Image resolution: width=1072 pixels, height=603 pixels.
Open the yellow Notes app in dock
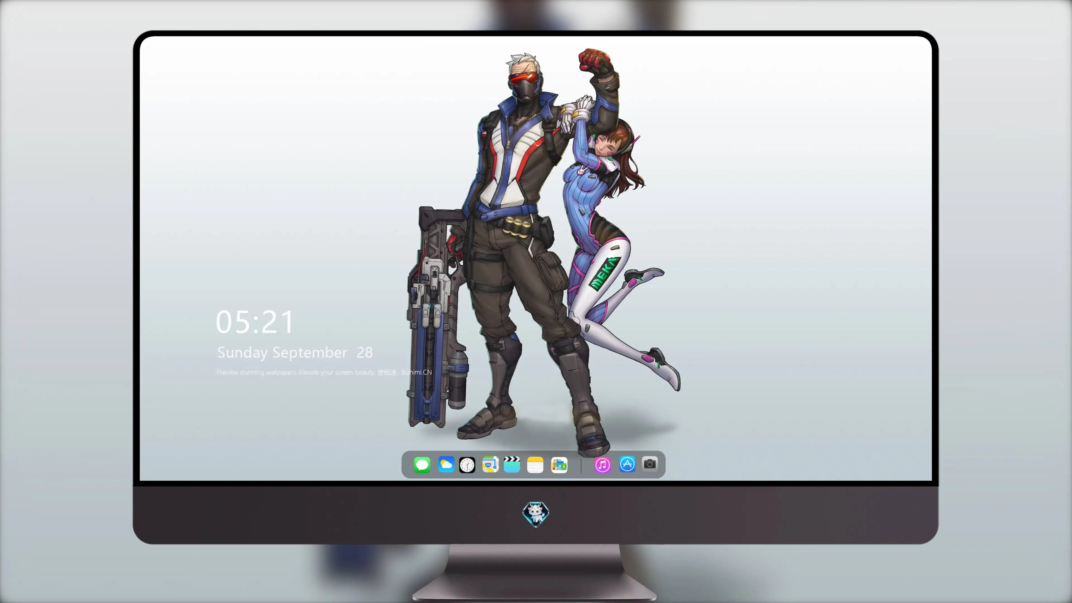pyautogui.click(x=535, y=465)
